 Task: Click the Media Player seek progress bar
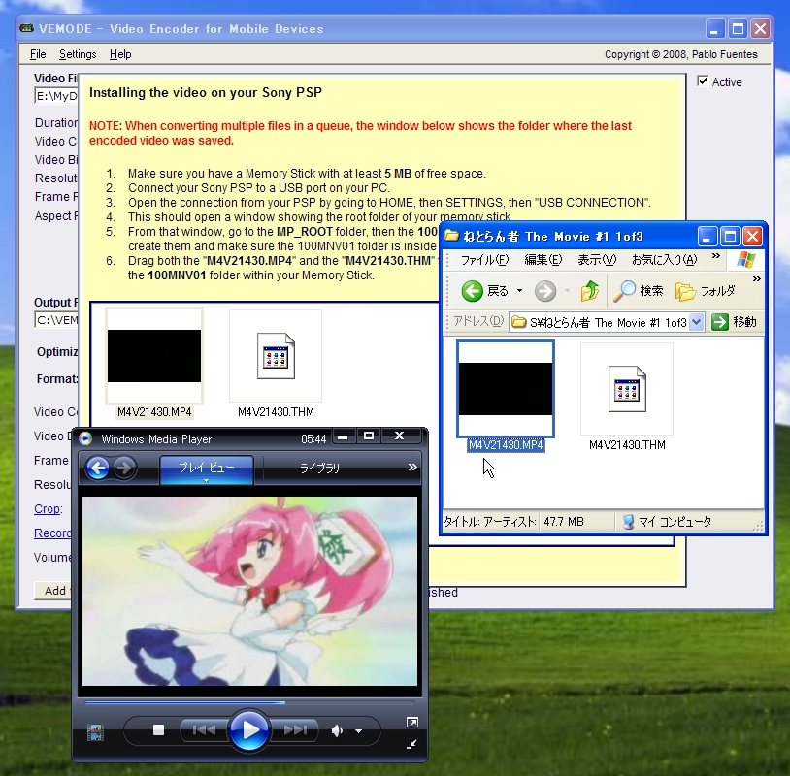(x=249, y=702)
